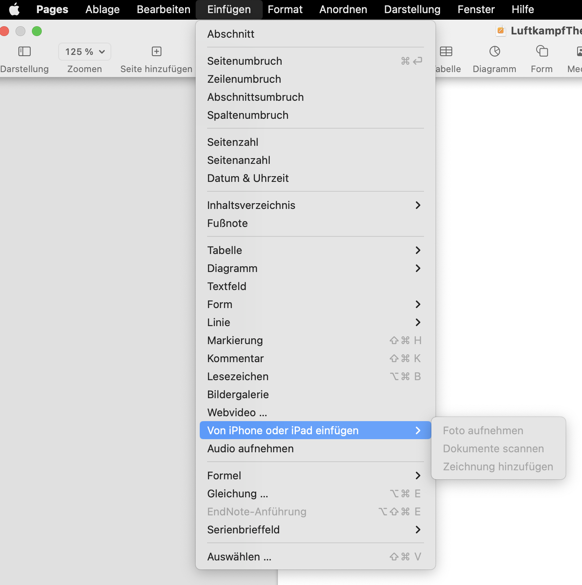Insert Seitenanzahl
Screen dimensions: 582x585
coord(315,160)
